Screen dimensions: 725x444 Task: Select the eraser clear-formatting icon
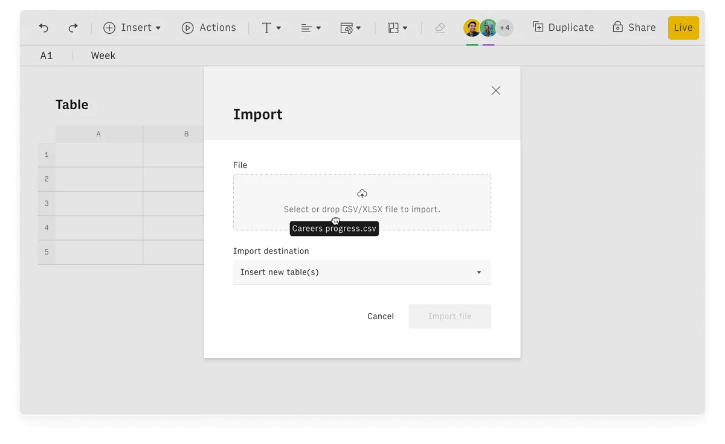pos(439,28)
